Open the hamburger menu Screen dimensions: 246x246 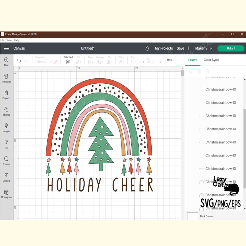[6, 48]
